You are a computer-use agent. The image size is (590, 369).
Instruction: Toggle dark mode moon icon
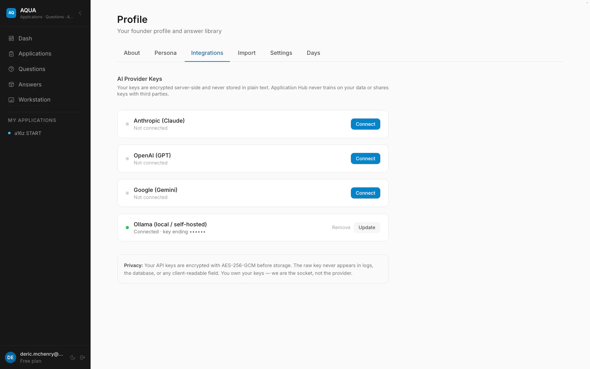click(73, 357)
